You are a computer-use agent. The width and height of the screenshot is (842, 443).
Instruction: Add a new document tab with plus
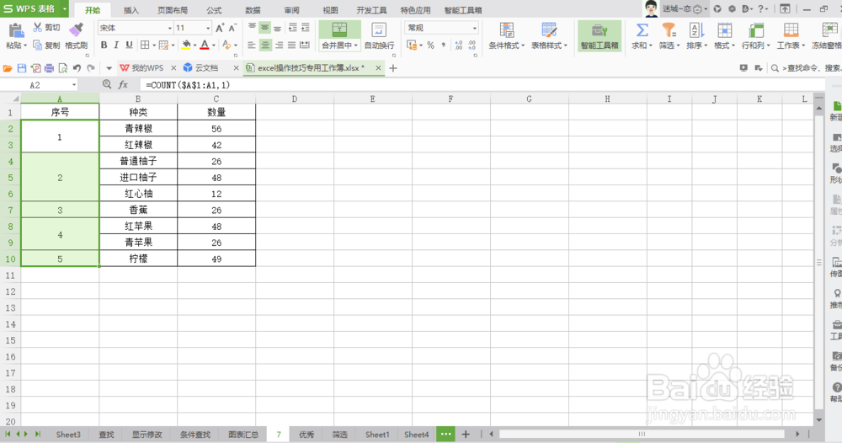coord(393,68)
